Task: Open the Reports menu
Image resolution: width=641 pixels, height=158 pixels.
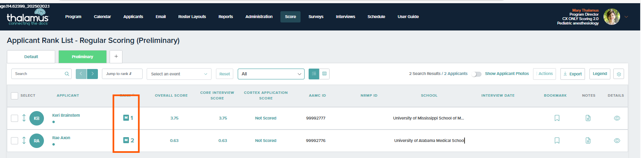Action: (226, 17)
